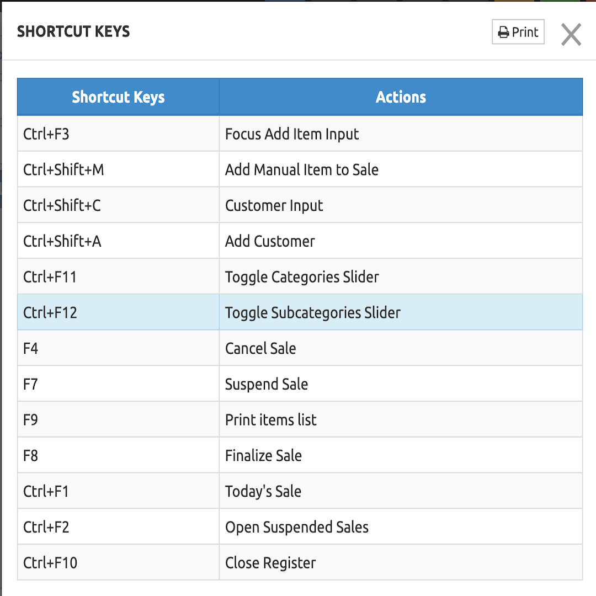The width and height of the screenshot is (596, 596).
Task: Click the Actions column header
Action: point(401,97)
